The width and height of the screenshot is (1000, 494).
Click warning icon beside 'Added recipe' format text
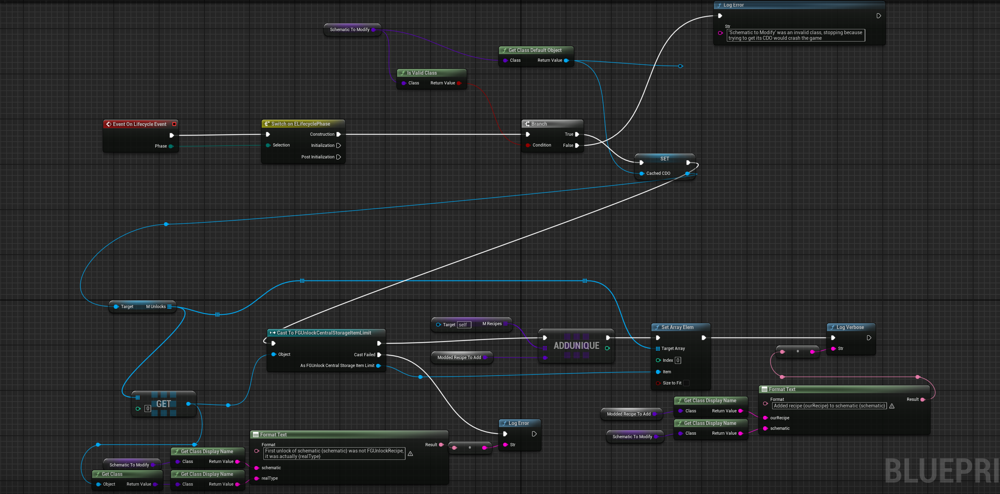(x=892, y=406)
